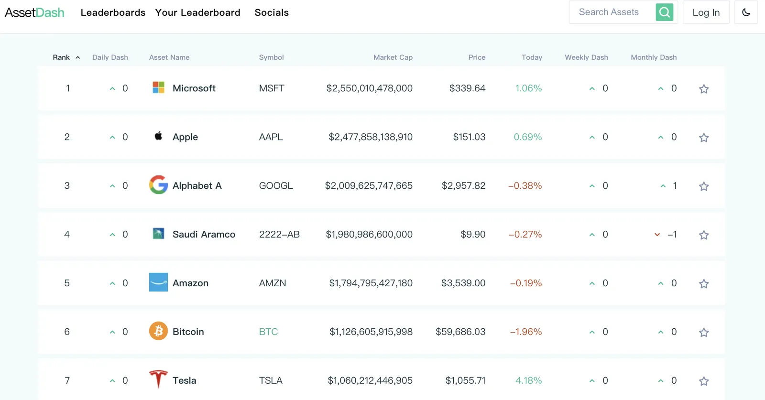The image size is (765, 400).
Task: Favorite Alphabet A with the star icon
Action: click(704, 186)
